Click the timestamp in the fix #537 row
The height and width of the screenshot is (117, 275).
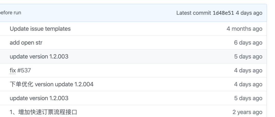(x=248, y=70)
